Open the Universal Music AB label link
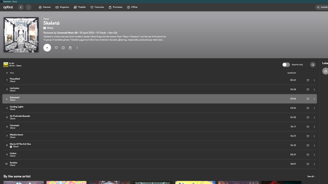Viewport: 328px width, 184px height. point(67,33)
